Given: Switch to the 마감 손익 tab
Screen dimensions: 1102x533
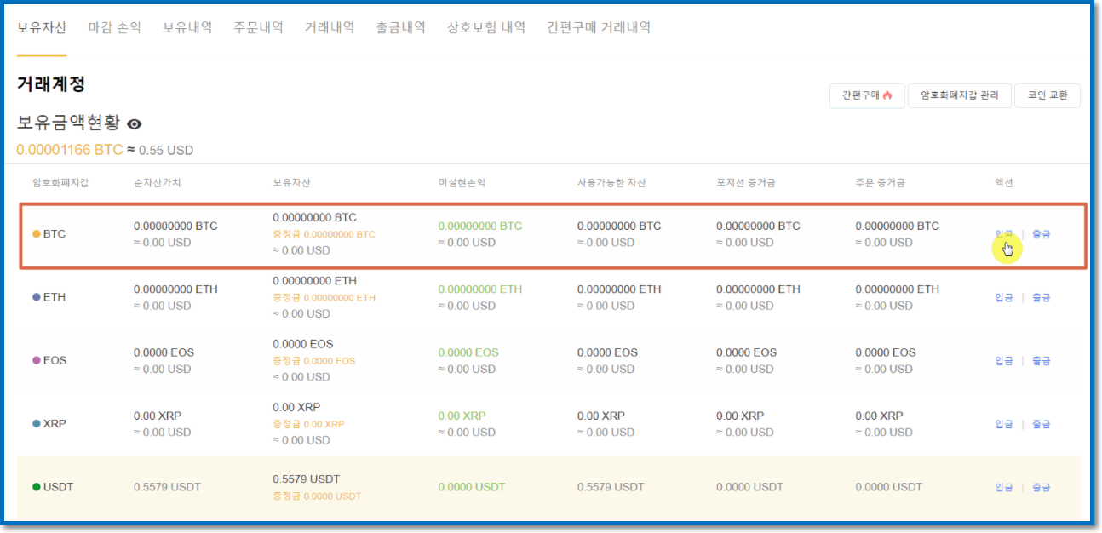Looking at the screenshot, I should click(x=114, y=27).
